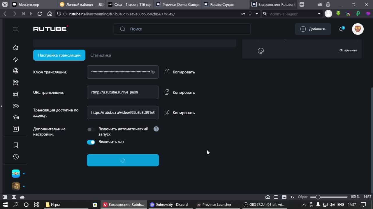Screen dimensions: 373x209
Task: Switch to the Личный кабинет browser tab
Action: (81, 4)
